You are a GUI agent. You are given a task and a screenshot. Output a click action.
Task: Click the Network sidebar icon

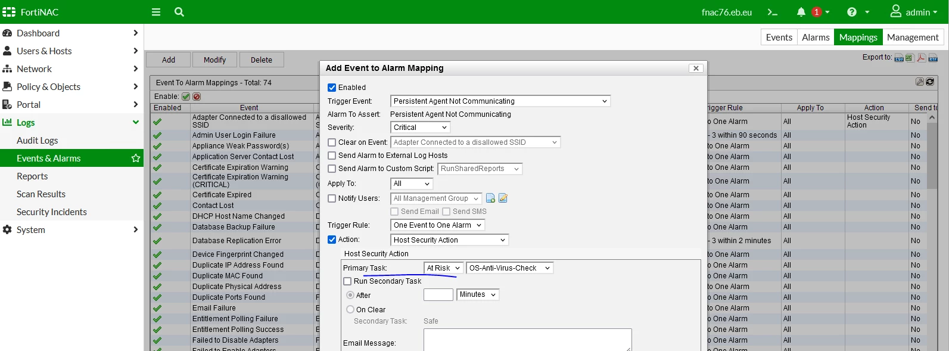click(x=7, y=69)
